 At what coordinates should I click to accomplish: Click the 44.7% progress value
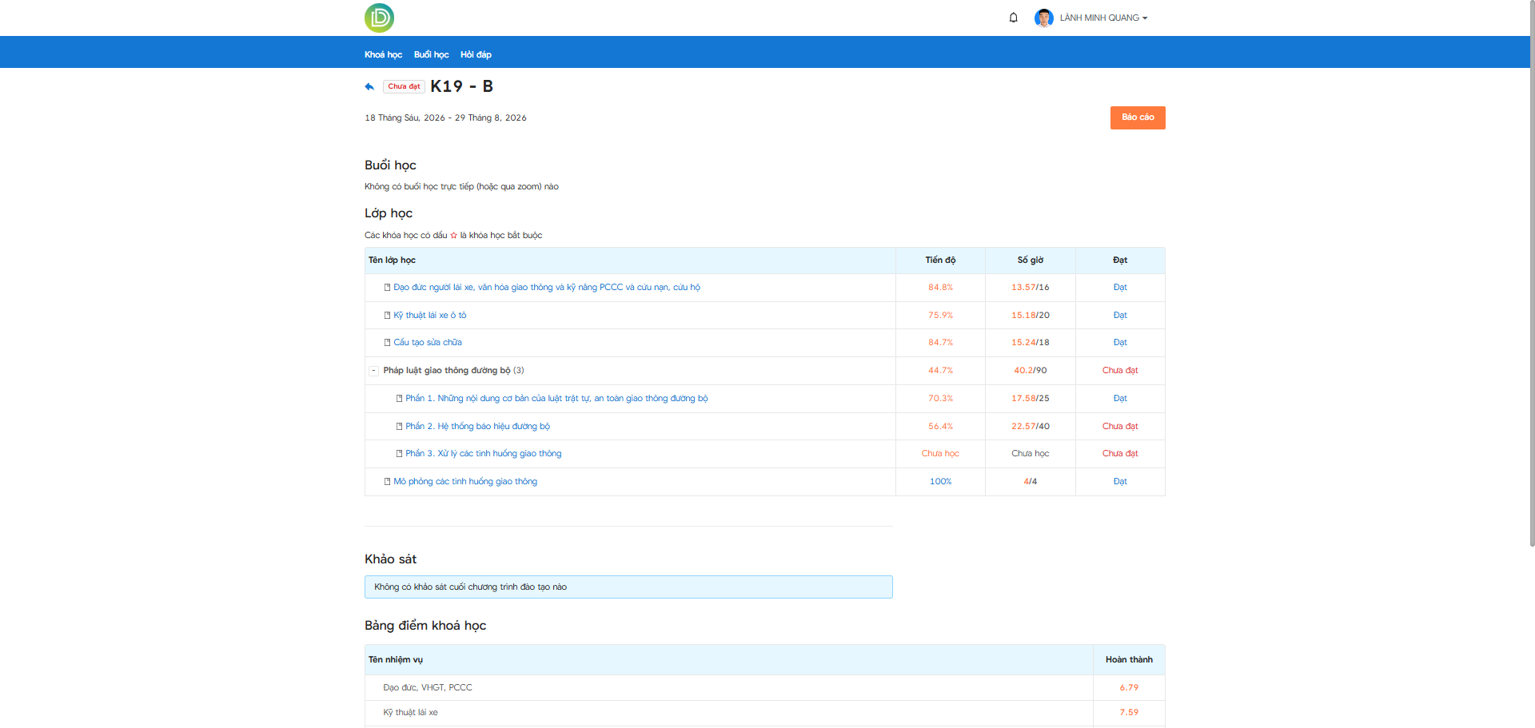(940, 371)
